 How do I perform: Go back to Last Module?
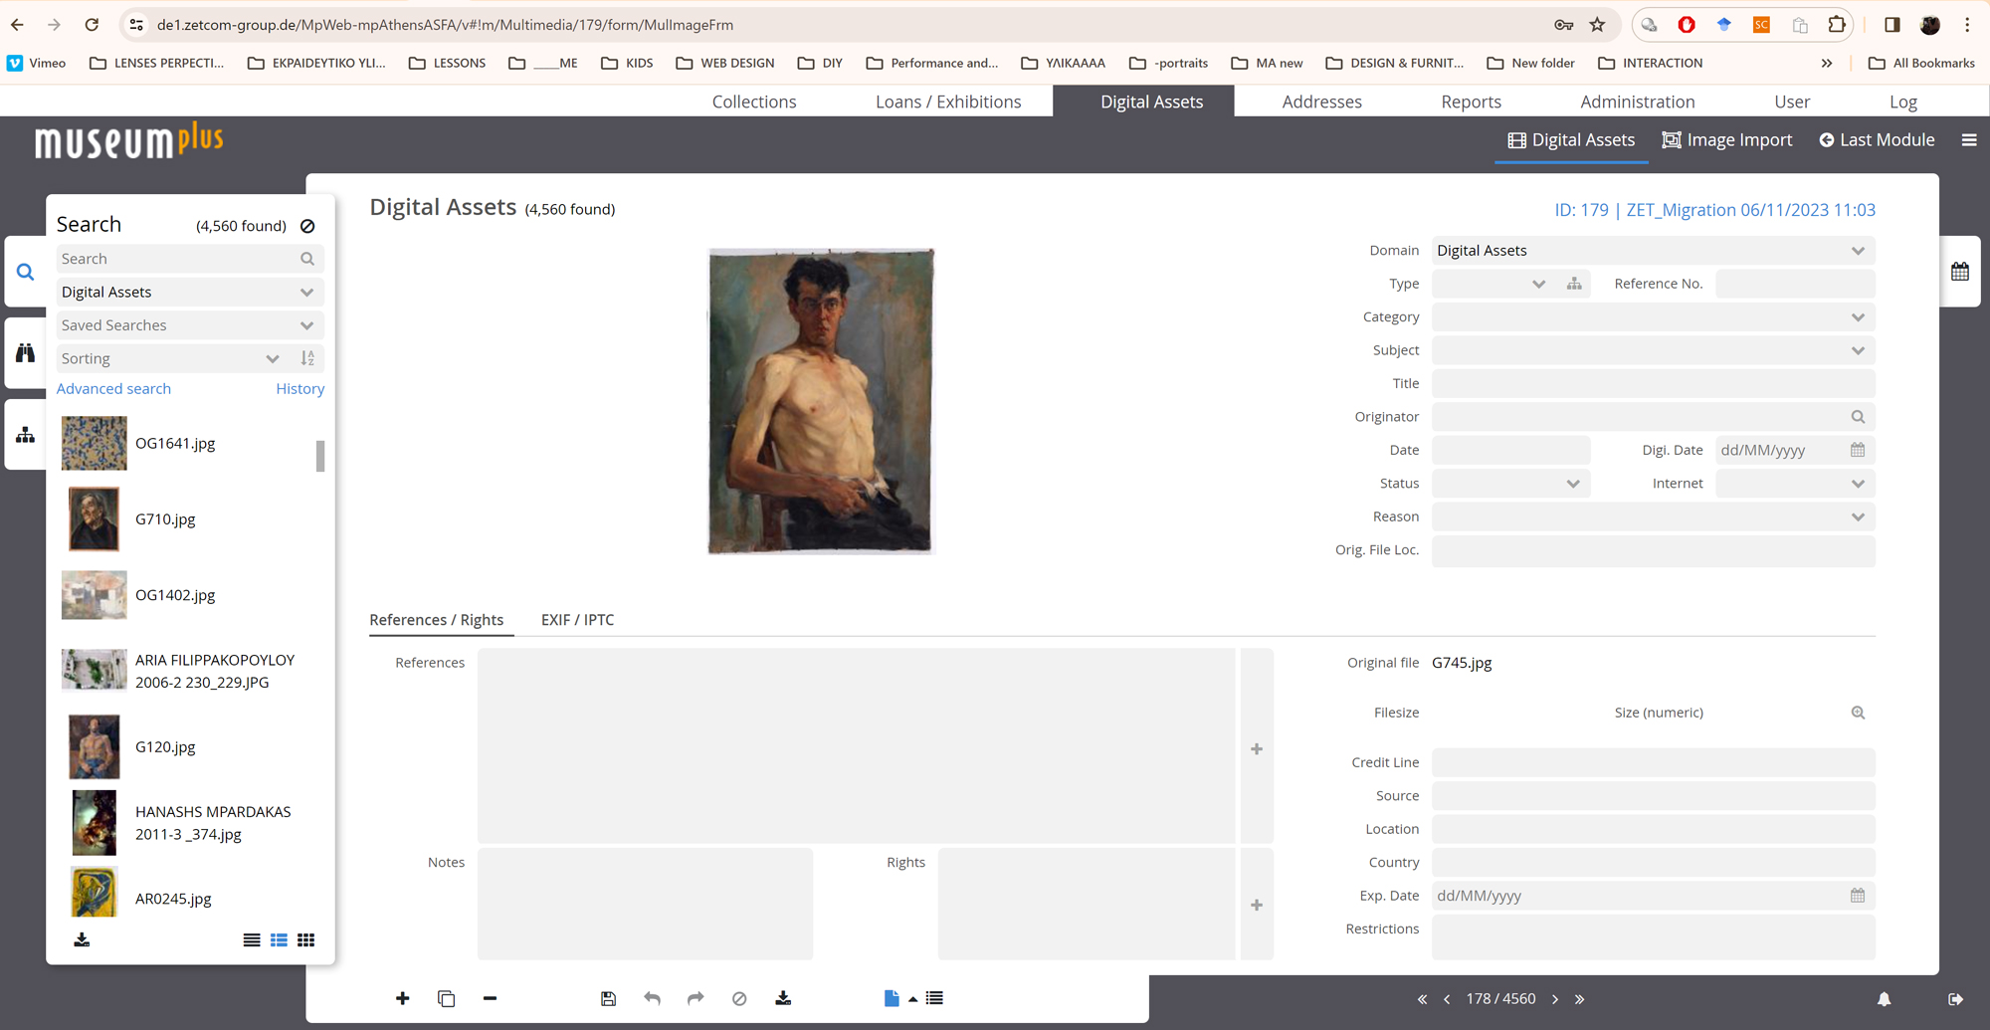coord(1877,140)
